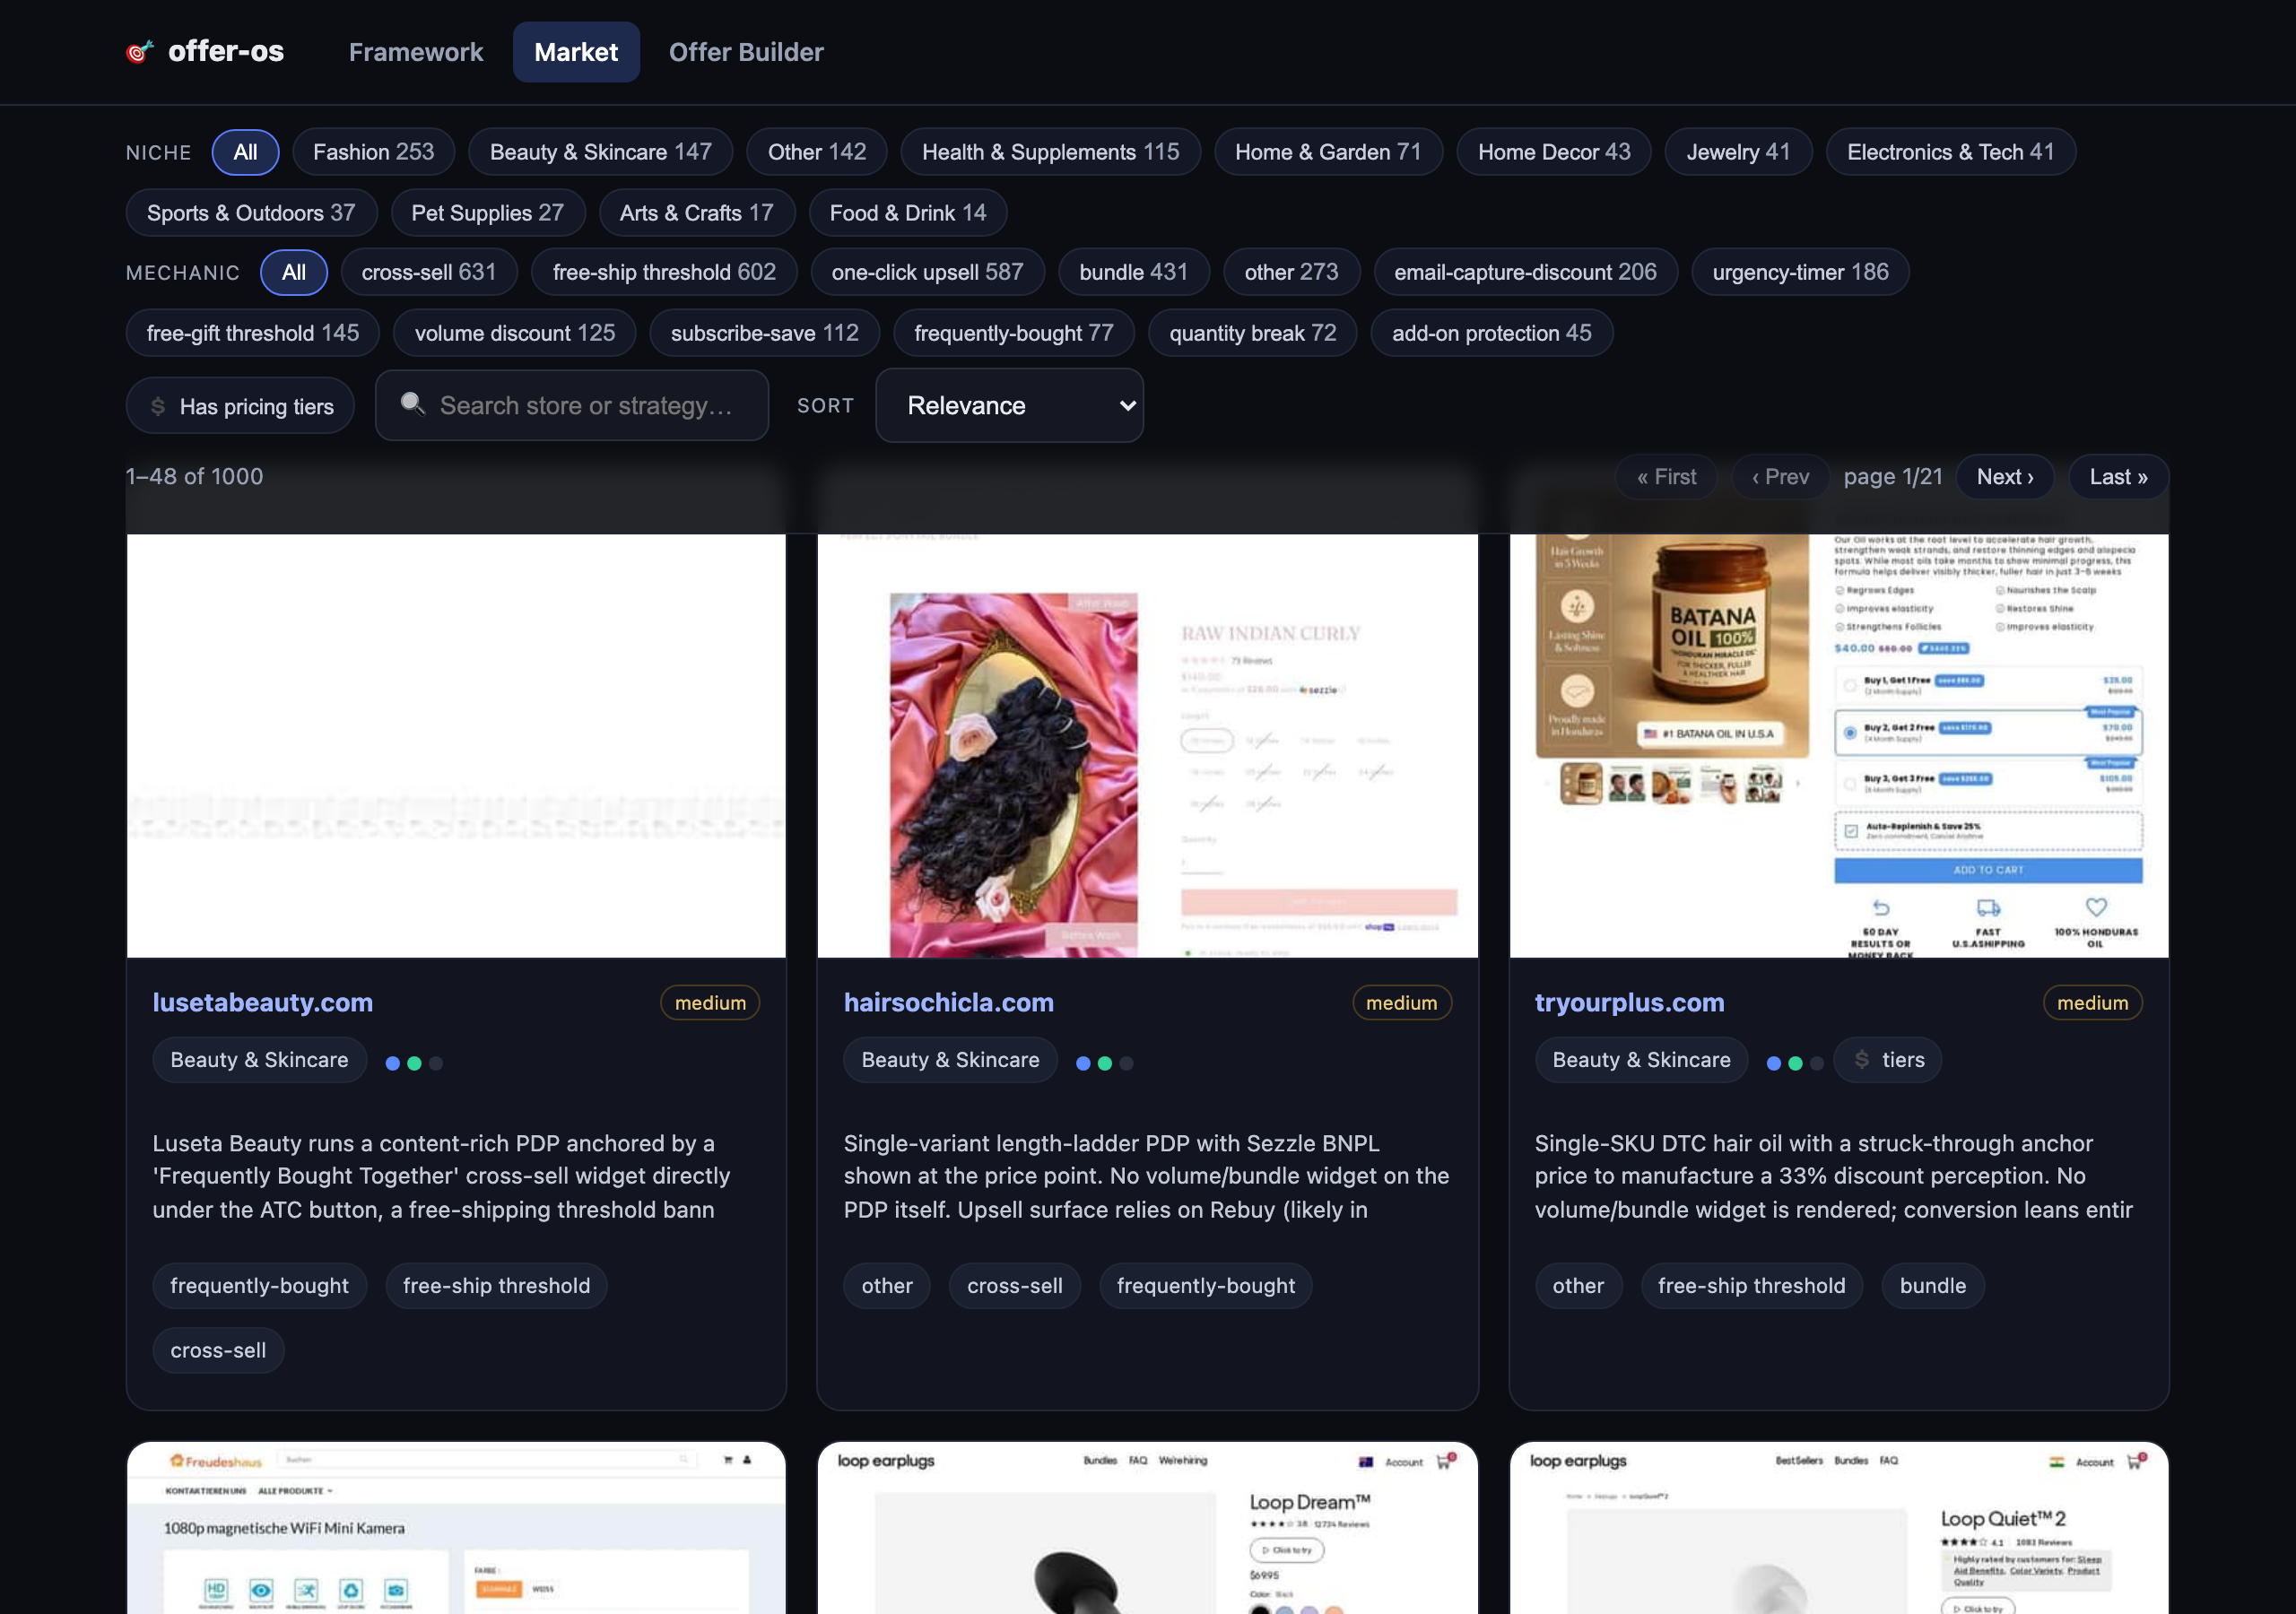2296x1614 pixels.
Task: Go to the Prev page
Action: pos(1781,477)
